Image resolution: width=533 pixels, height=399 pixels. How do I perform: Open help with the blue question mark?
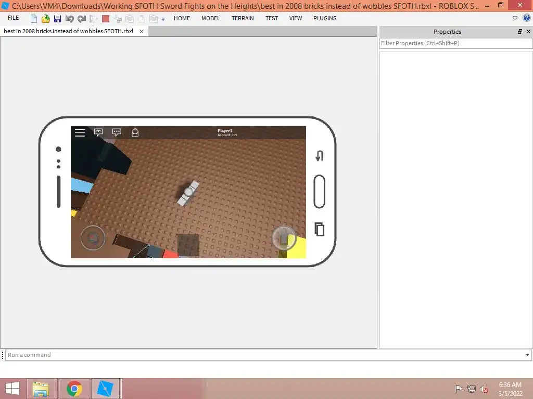point(527,18)
